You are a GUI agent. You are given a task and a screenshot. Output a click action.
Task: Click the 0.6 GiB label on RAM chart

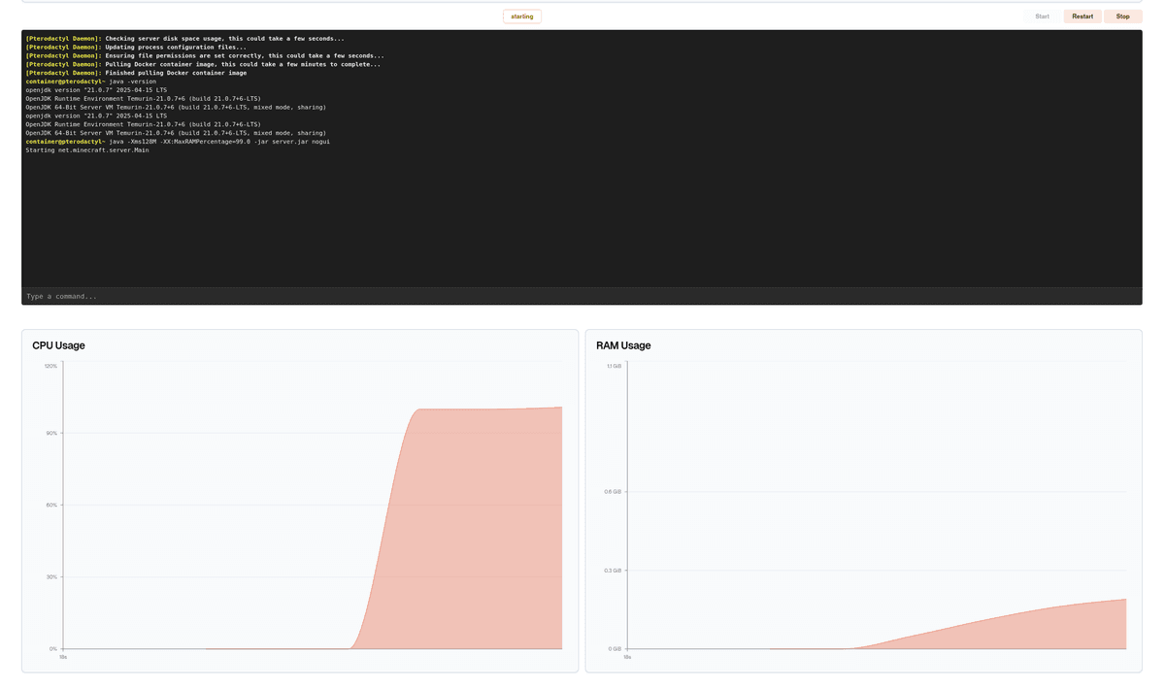615,491
